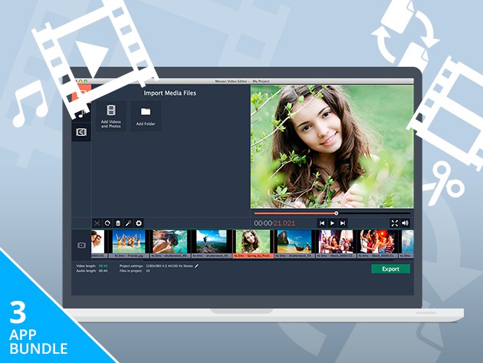Viewport: 483px width, 363px height.
Task: Click the 1280x960 project settings text
Action: point(169,266)
